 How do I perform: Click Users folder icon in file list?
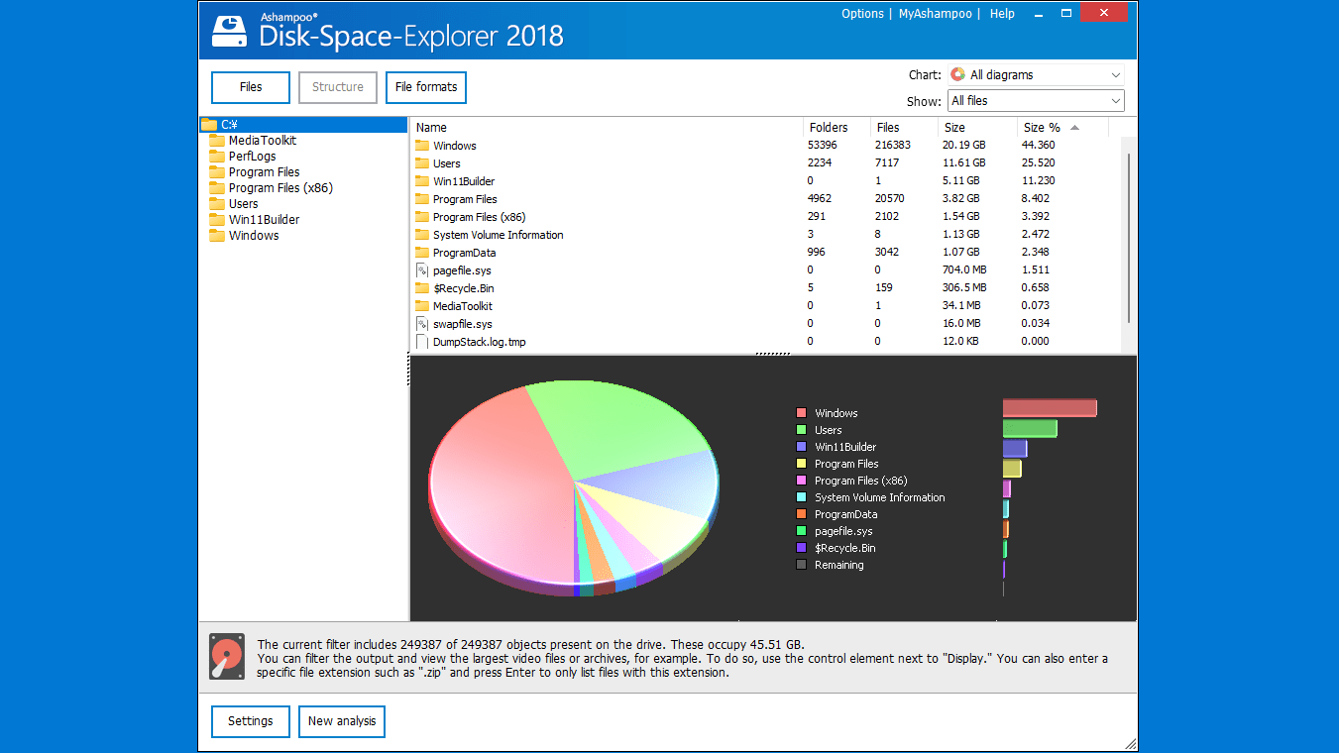click(422, 163)
